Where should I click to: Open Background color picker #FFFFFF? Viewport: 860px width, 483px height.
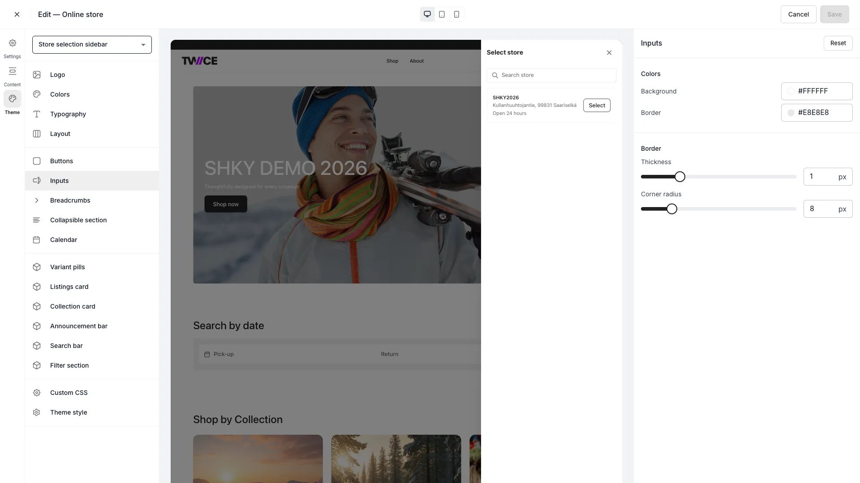(x=817, y=91)
